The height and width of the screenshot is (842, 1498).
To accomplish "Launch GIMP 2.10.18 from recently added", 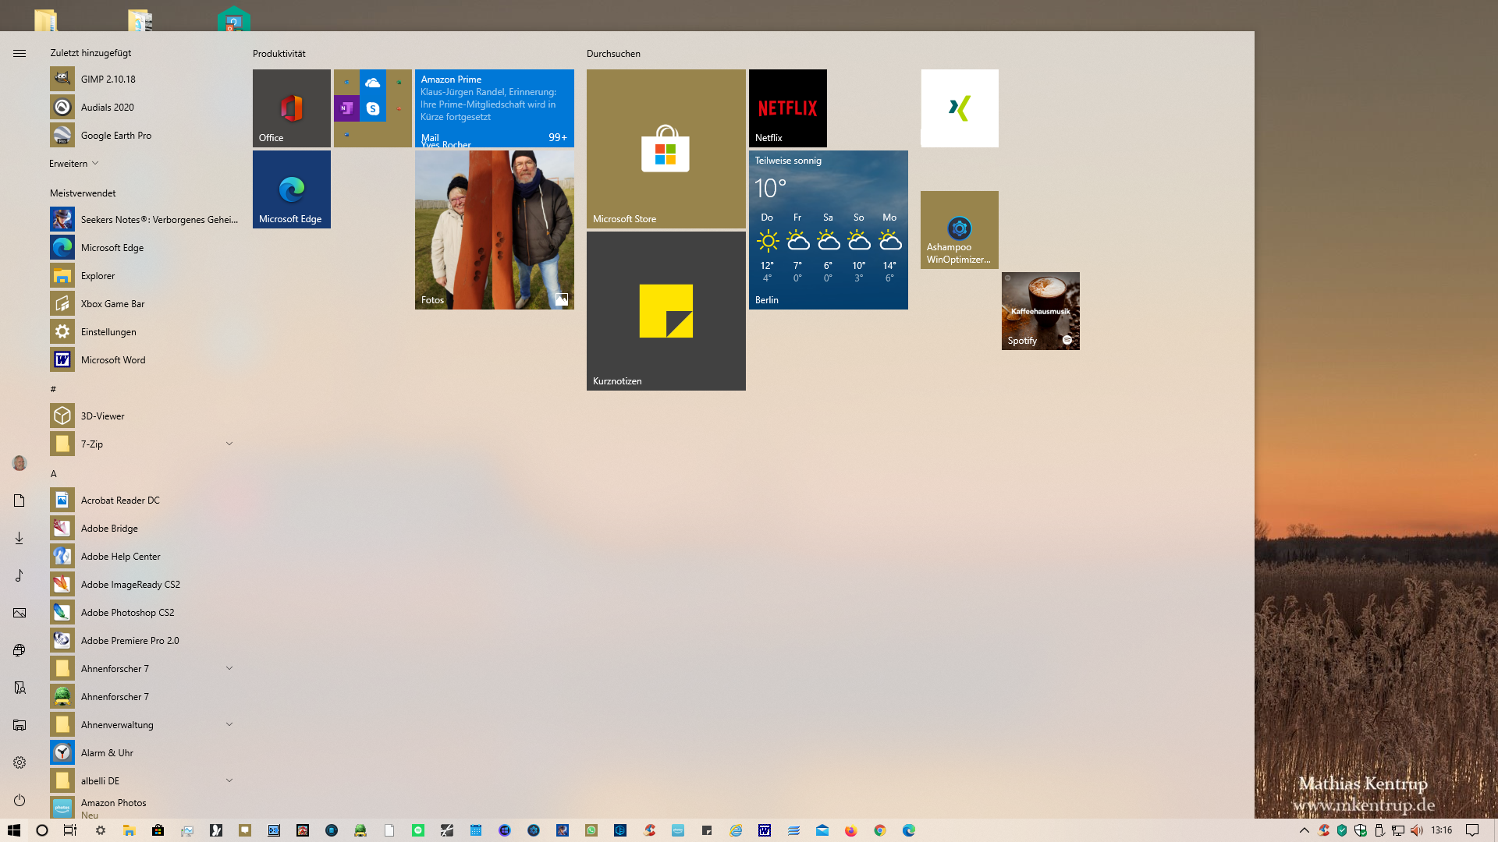I will pyautogui.click(x=144, y=80).
